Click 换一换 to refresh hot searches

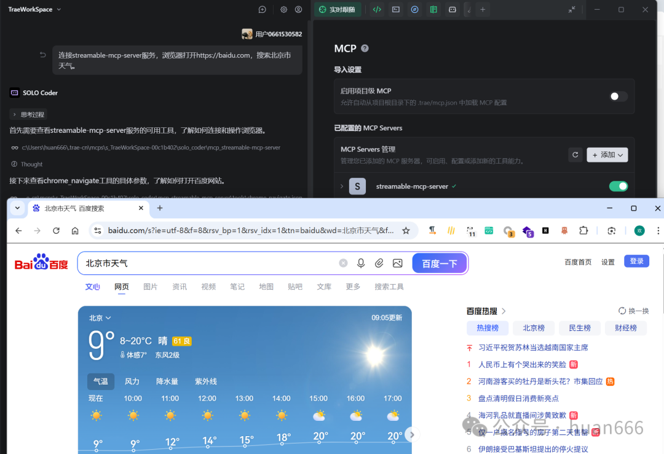633,311
